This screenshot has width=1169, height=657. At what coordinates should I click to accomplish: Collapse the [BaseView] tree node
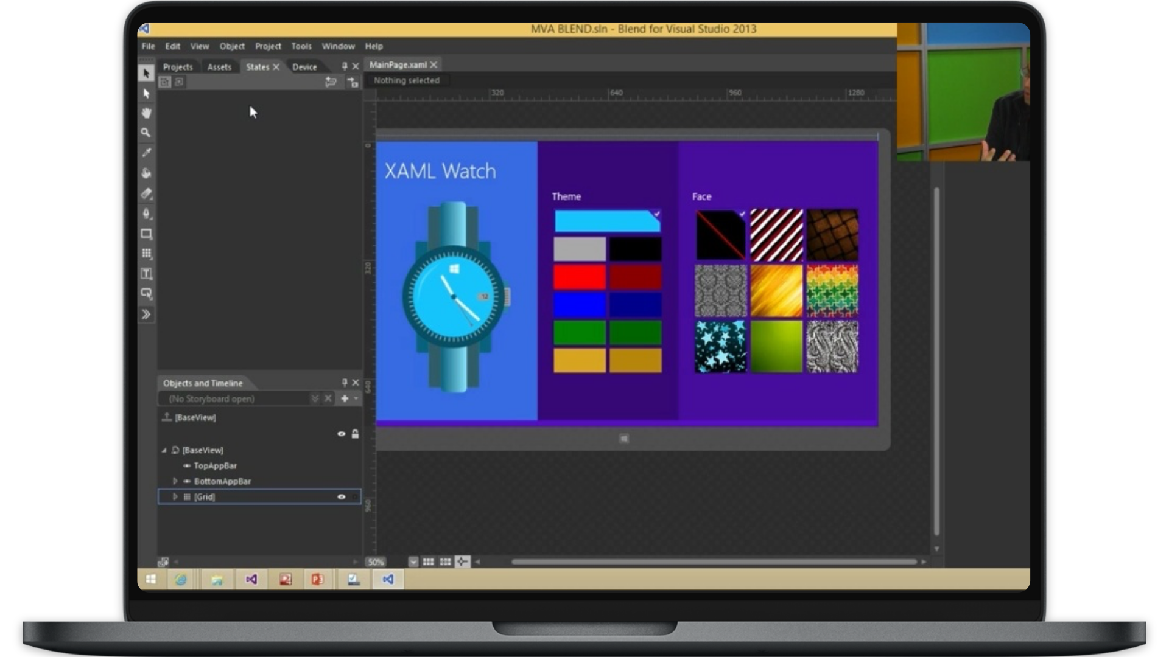pos(164,450)
